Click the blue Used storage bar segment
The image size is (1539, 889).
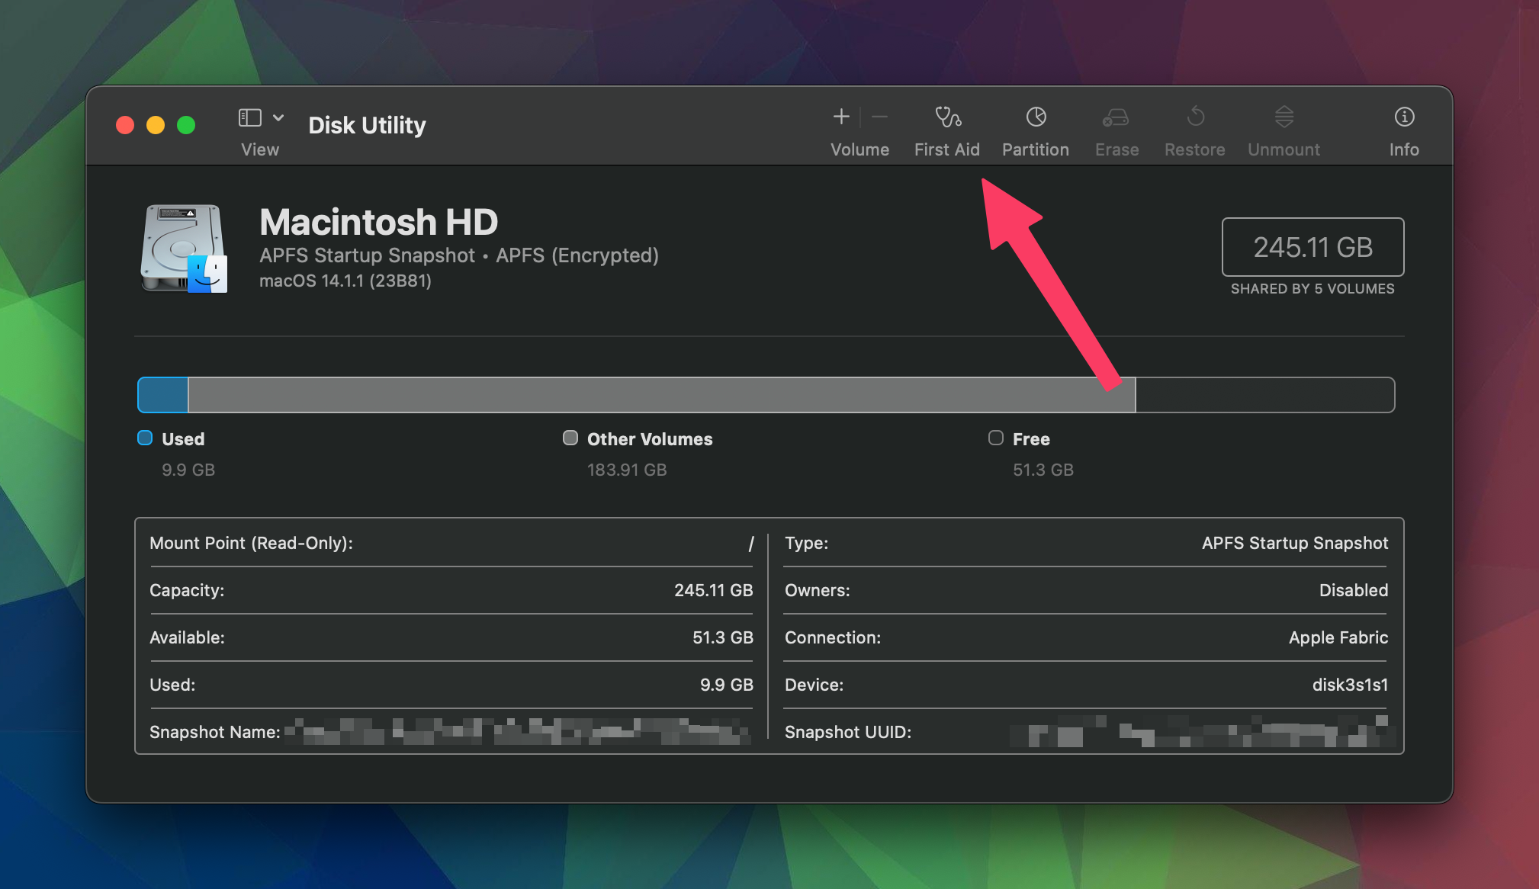pyautogui.click(x=163, y=395)
